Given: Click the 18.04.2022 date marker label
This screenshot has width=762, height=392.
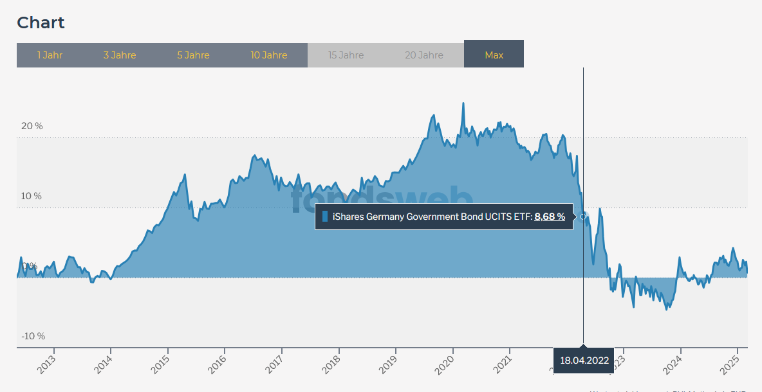Looking at the screenshot, I should [584, 361].
